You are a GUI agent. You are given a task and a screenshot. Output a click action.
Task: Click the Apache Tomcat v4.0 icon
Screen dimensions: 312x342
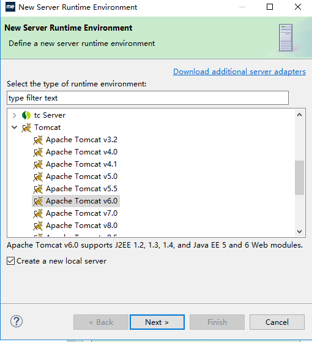pos(38,152)
